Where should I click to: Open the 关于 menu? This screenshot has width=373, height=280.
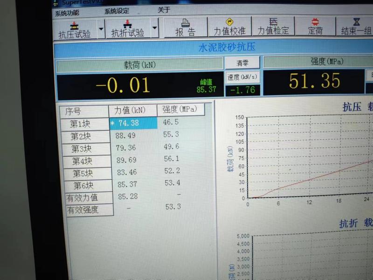click(164, 10)
